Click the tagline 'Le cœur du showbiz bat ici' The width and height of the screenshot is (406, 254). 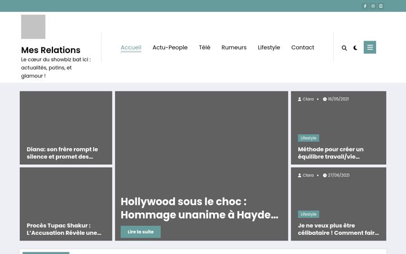pyautogui.click(x=56, y=68)
